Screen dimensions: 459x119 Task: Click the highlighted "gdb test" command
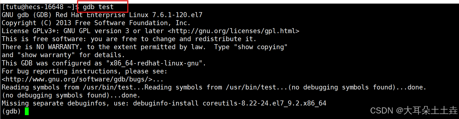coord(98,7)
